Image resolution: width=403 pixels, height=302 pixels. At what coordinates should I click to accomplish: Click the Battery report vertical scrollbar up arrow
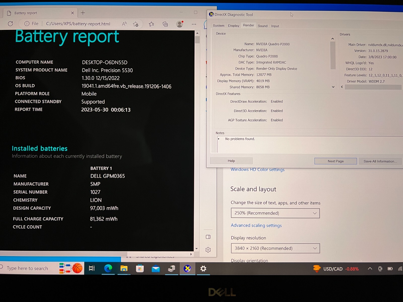point(197,33)
